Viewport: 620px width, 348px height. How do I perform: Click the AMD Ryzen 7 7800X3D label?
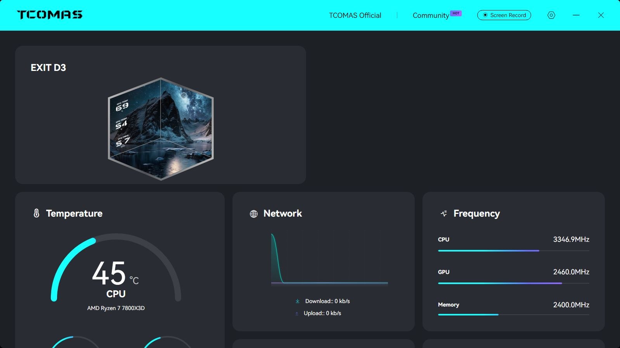pos(116,308)
